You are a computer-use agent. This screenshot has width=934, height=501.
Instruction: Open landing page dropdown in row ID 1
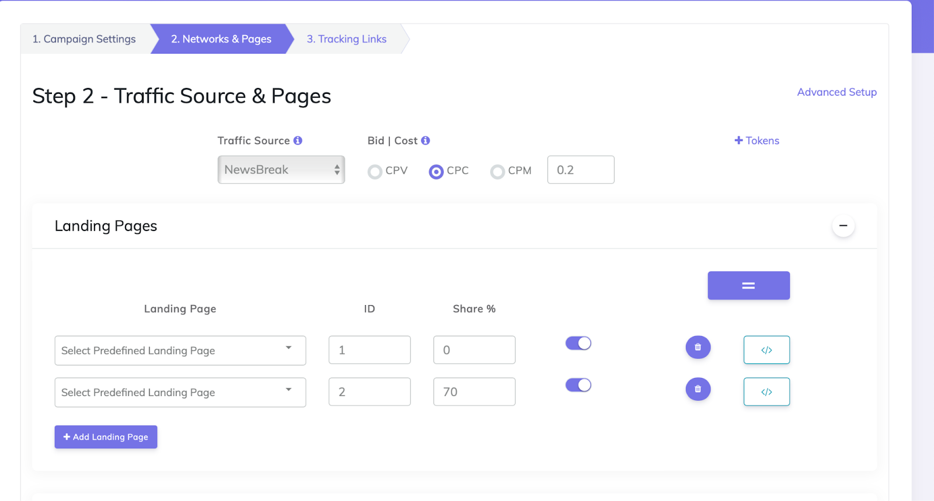pos(180,351)
